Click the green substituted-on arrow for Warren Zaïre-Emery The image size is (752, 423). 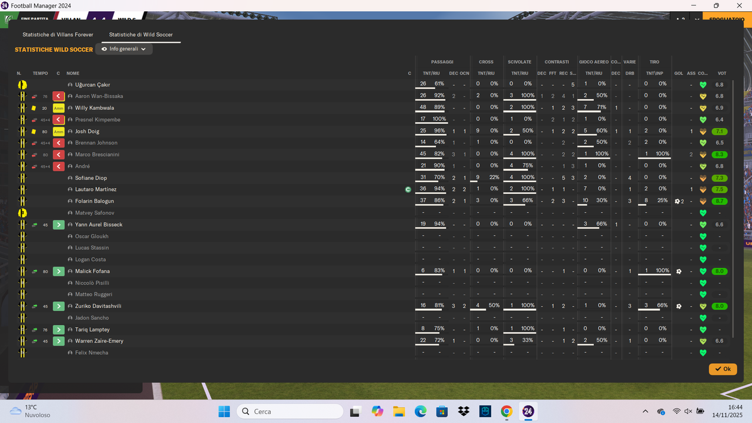[58, 341]
